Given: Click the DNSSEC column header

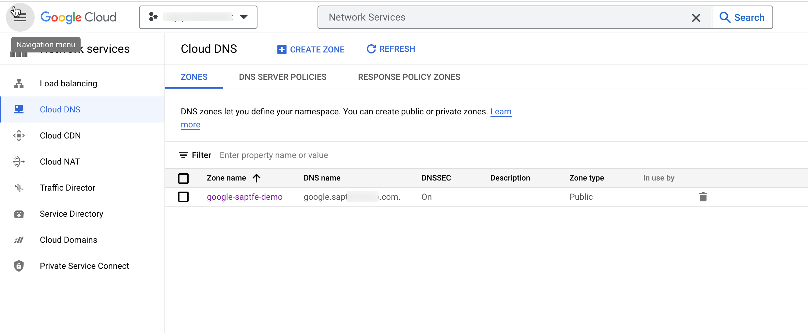Looking at the screenshot, I should click(x=436, y=178).
